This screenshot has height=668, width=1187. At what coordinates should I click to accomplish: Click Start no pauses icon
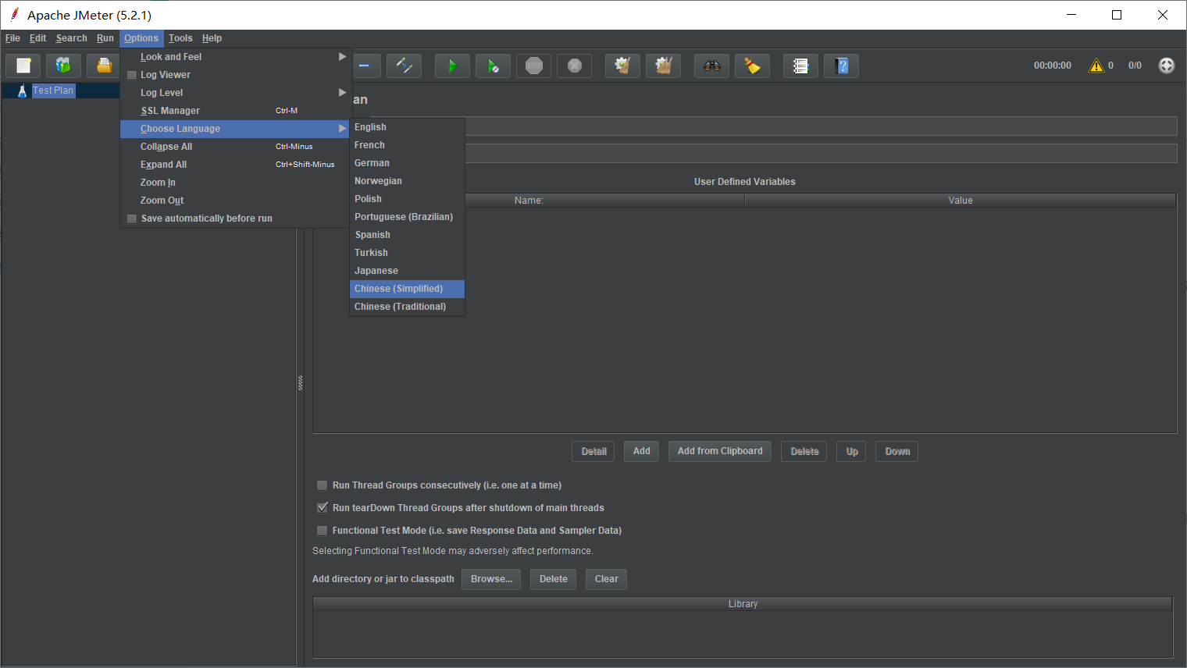[x=493, y=66]
